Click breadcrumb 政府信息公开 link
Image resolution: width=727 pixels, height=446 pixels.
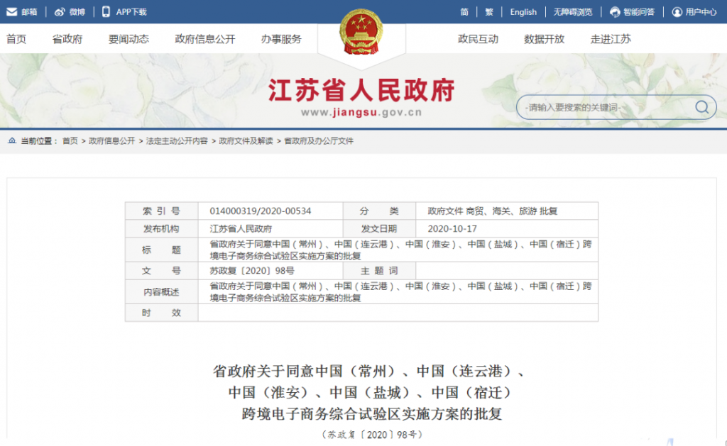(x=111, y=141)
